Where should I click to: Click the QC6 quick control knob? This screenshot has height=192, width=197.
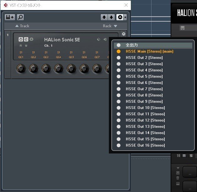tap(84, 68)
